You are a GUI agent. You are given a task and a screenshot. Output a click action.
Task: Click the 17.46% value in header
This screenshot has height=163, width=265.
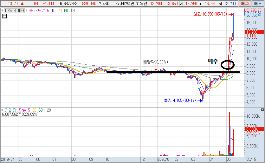[103, 3]
